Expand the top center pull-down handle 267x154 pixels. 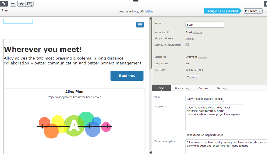pos(136,1)
